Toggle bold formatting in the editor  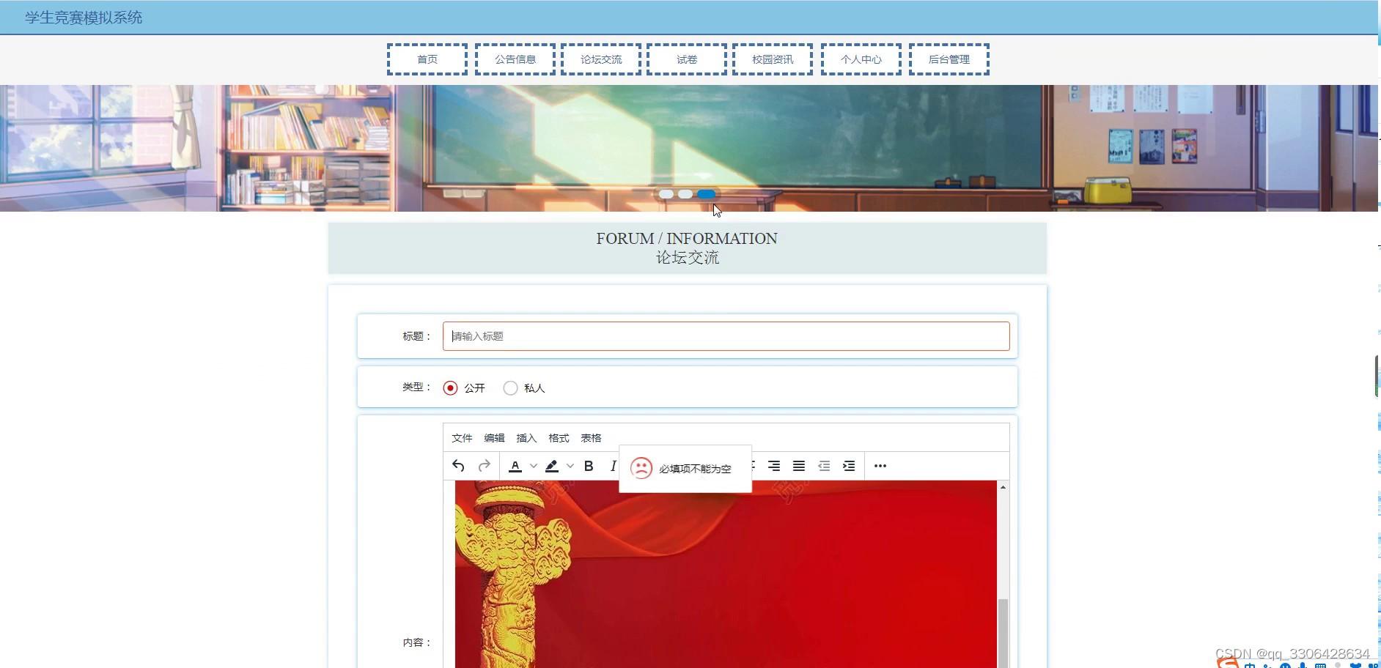point(589,466)
